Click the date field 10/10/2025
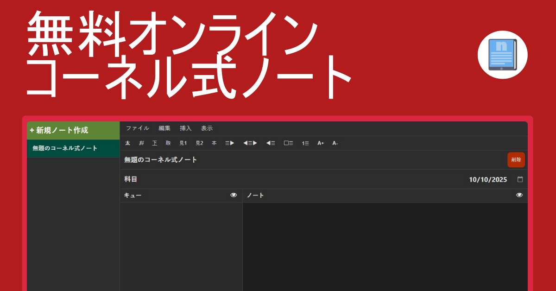 [x=488, y=180]
